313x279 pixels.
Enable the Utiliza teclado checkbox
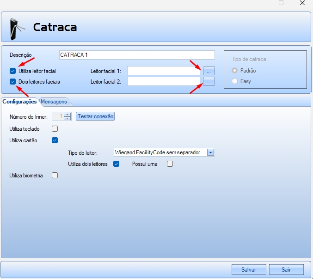[55, 128]
